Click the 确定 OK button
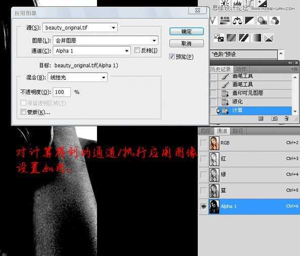The image size is (300, 256). (x=186, y=31)
